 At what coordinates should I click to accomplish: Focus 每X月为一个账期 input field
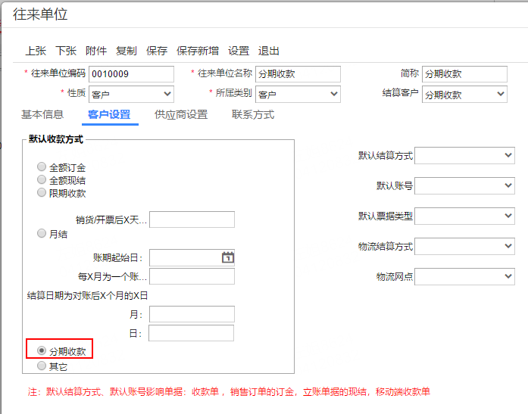[x=192, y=276]
